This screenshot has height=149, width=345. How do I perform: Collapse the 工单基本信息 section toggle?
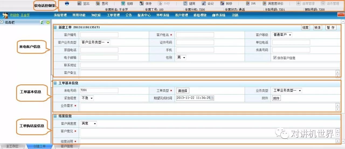pyautogui.click(x=55, y=83)
